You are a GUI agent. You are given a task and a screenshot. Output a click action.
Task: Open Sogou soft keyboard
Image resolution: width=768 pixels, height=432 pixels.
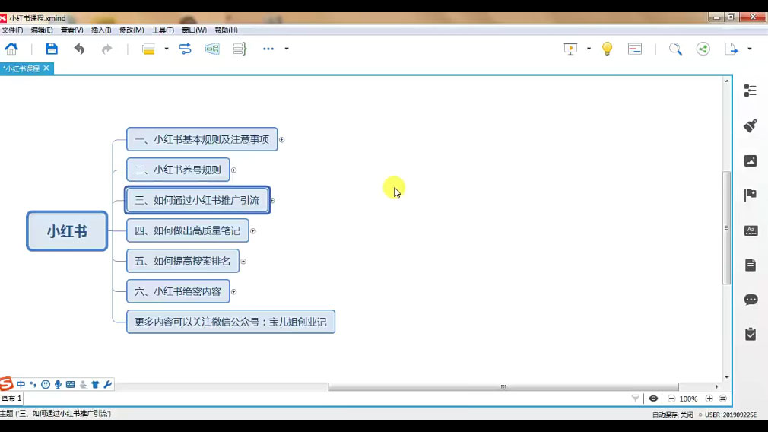tap(71, 385)
